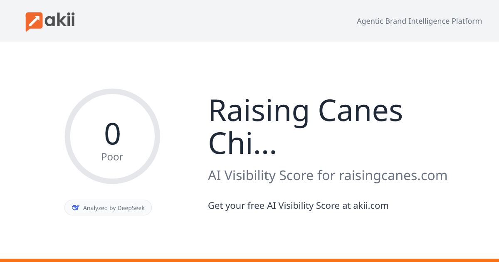Click 'AI Visibility Score for' subtitle text
Image resolution: width=499 pixels, height=262 pixels.
pyautogui.click(x=272, y=175)
